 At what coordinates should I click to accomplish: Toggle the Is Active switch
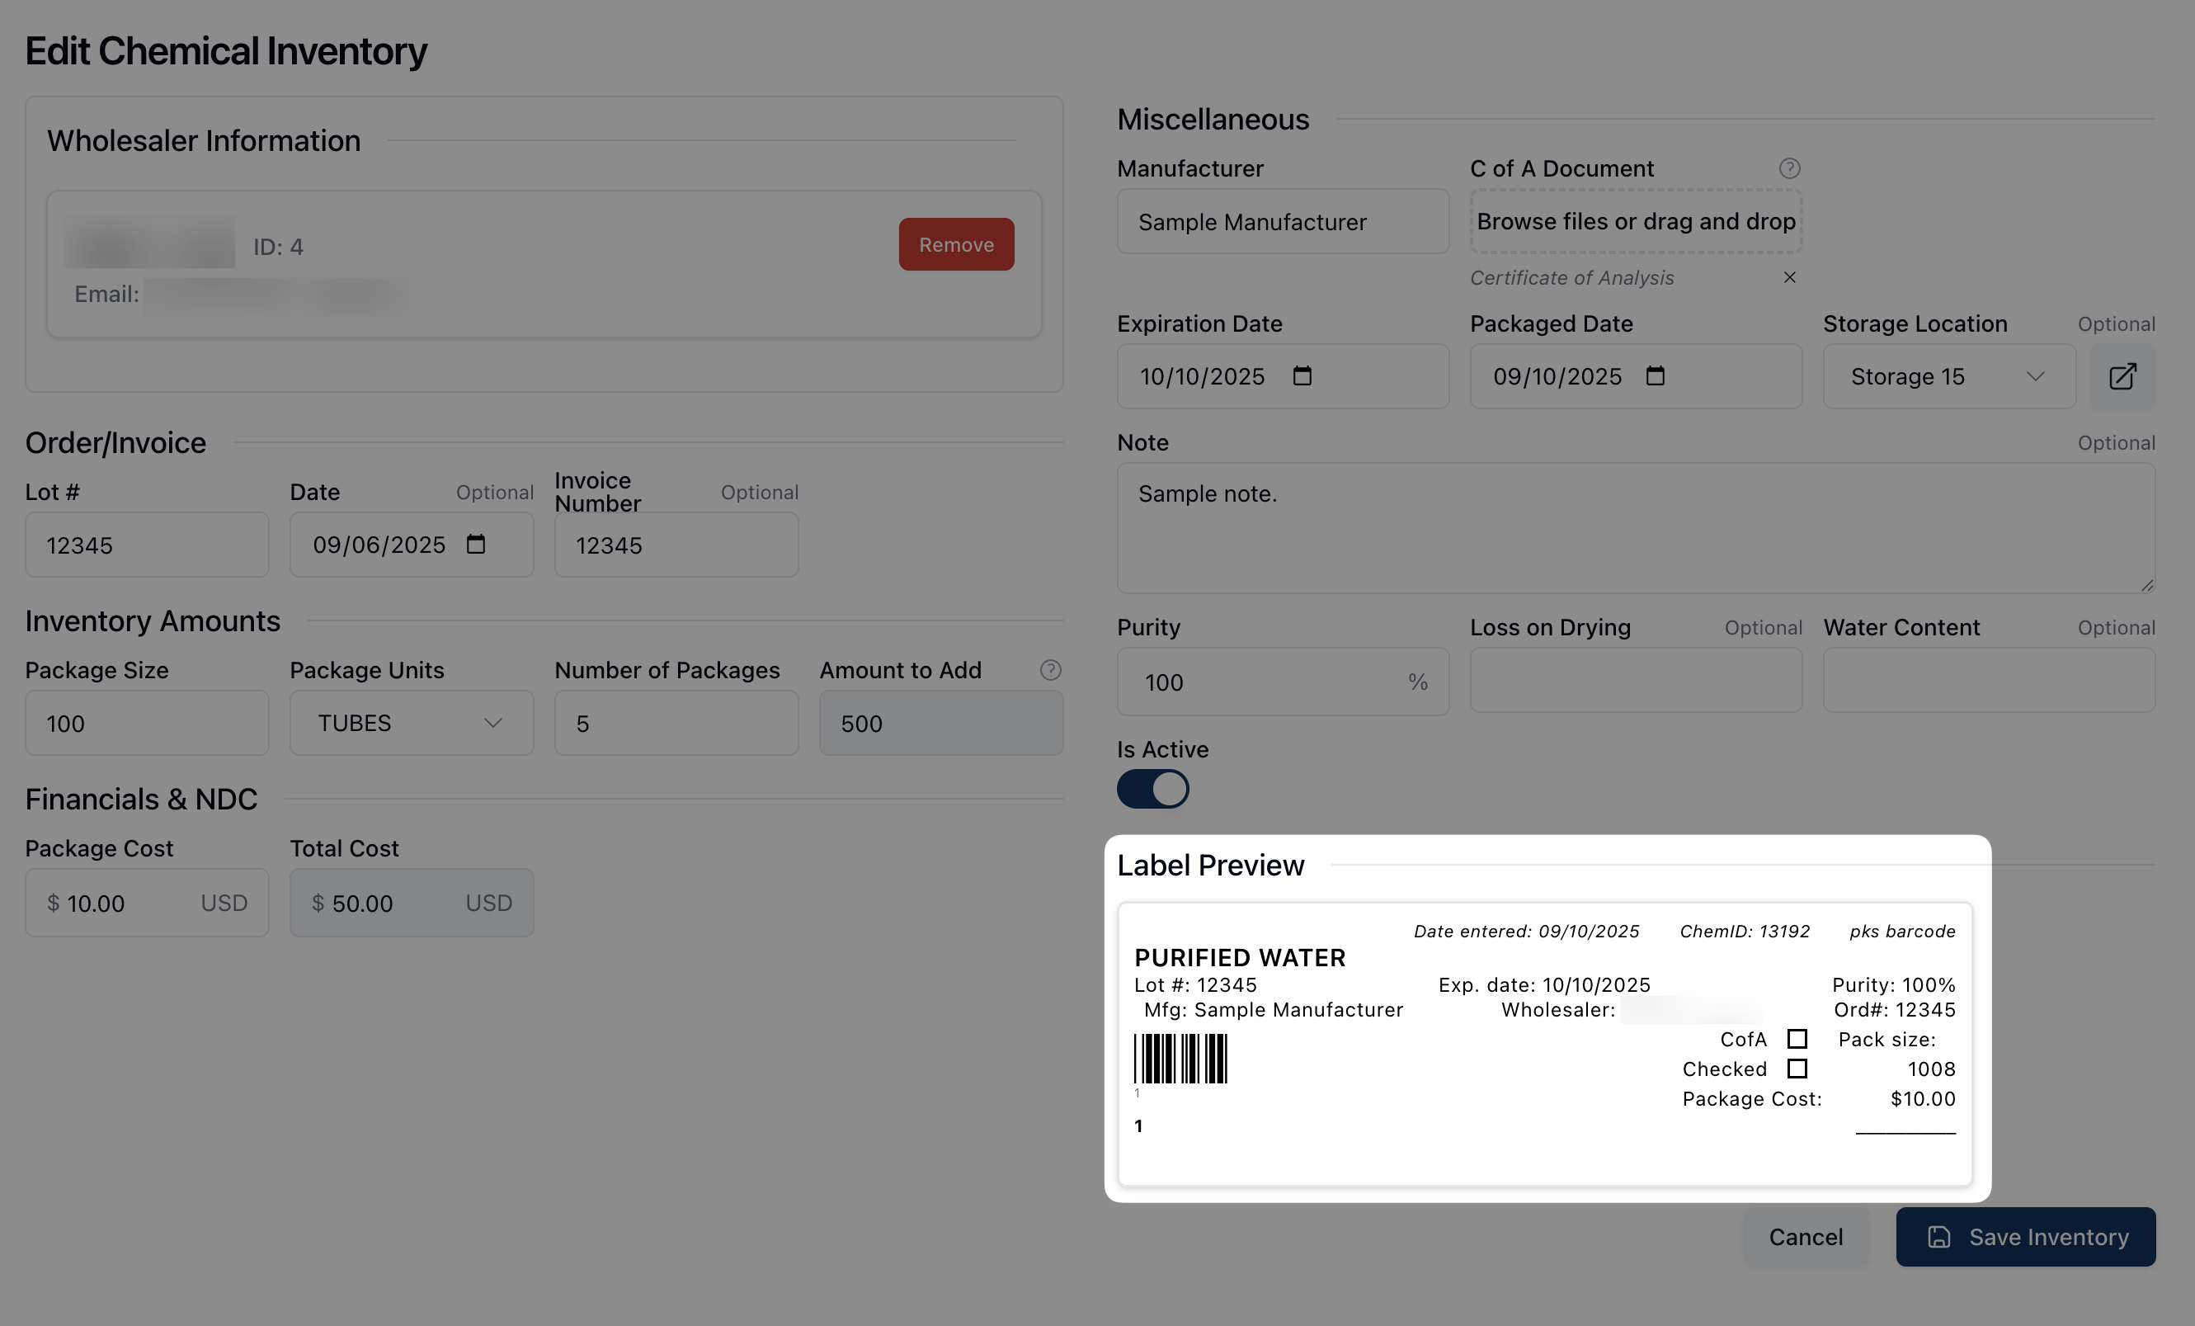(1152, 789)
